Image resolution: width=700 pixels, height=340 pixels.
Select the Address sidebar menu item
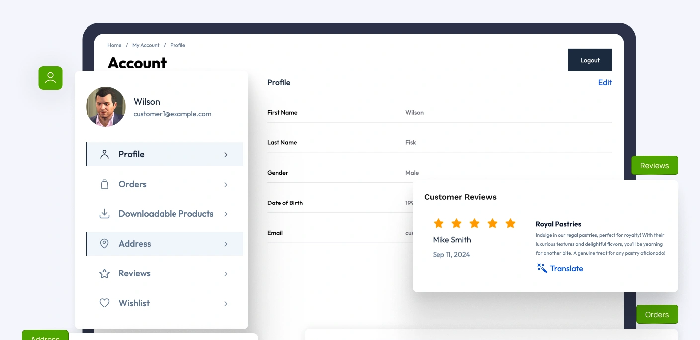coord(135,244)
